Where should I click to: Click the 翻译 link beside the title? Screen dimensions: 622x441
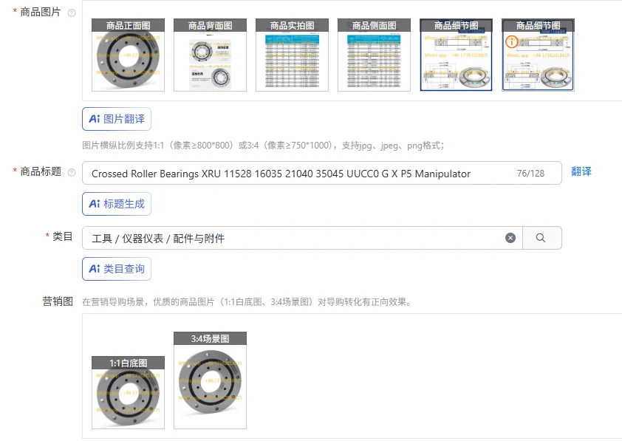click(x=581, y=171)
